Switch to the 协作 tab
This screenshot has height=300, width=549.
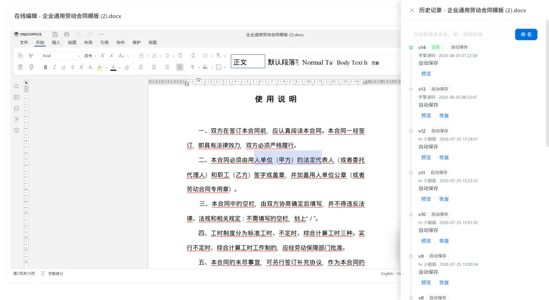tap(120, 42)
